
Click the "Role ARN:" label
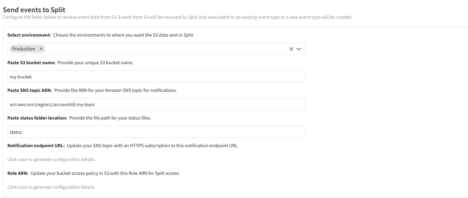pyautogui.click(x=18, y=173)
